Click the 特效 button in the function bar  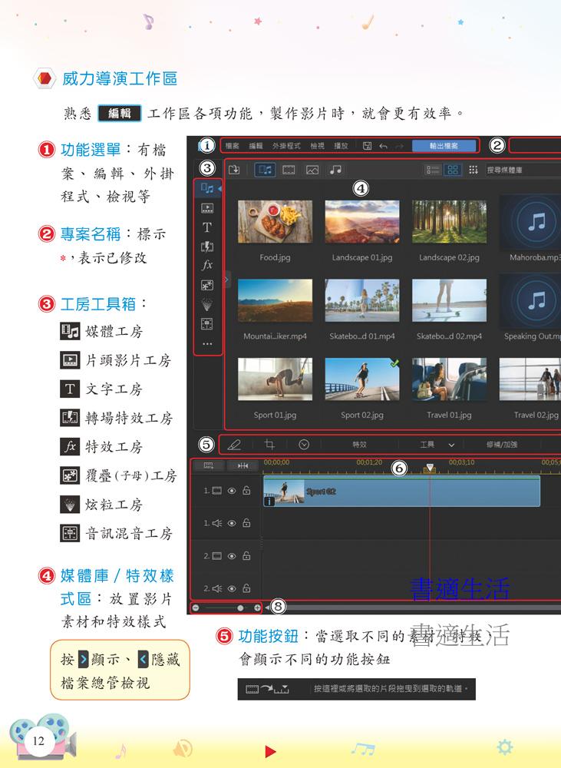tap(359, 445)
